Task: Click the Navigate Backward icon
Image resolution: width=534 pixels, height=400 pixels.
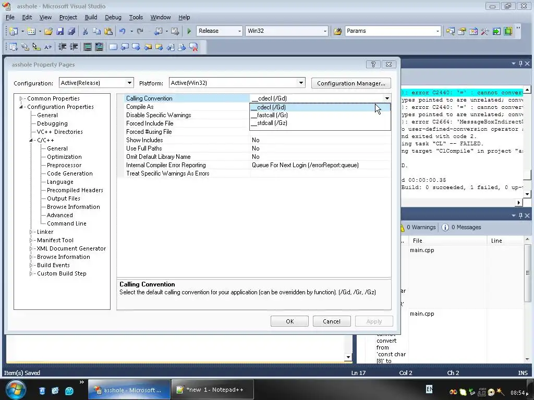Action: coord(159,31)
